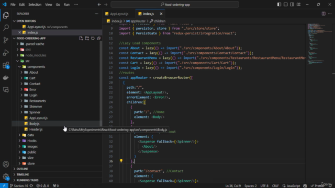Open the Go menu

pyautogui.click(x=58, y=5)
